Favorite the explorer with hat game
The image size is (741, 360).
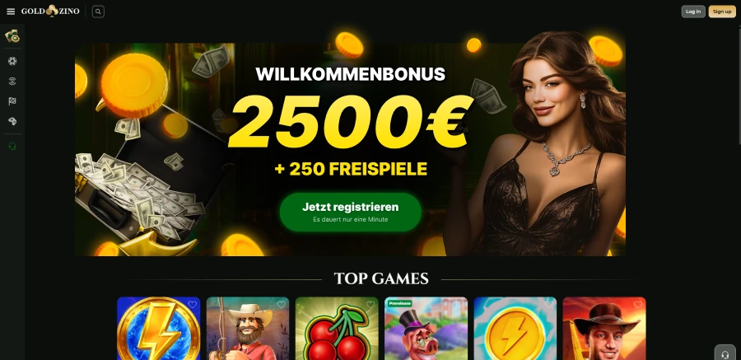[x=638, y=305]
